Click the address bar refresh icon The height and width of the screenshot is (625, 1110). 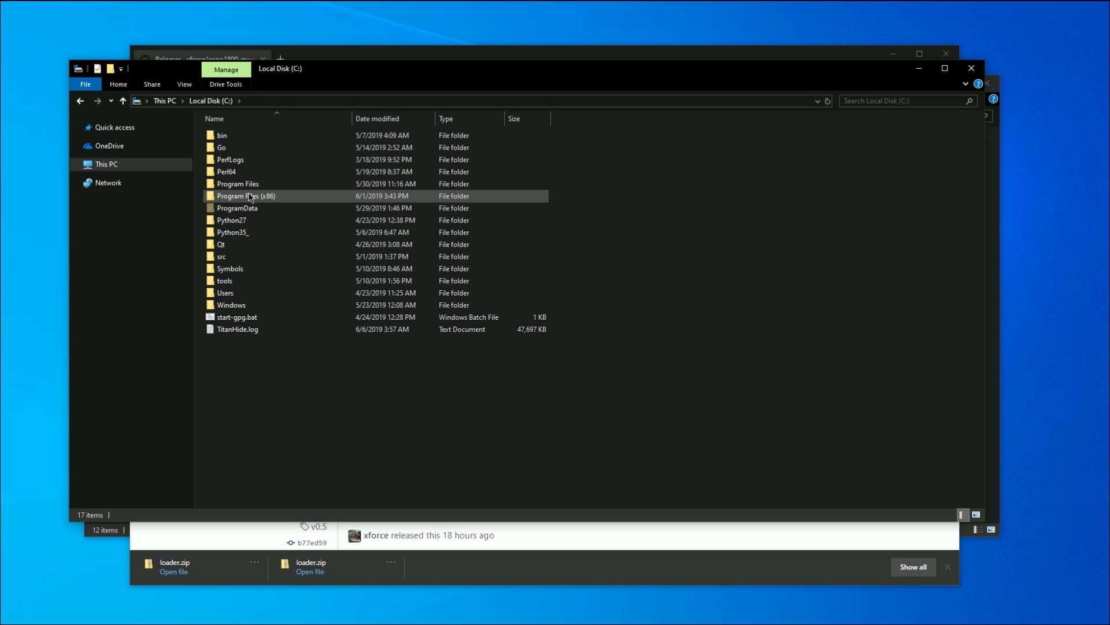[x=827, y=101]
